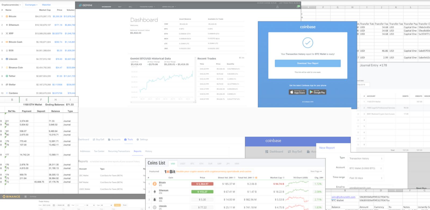The image size is (430, 210).
Task: Open Gemini notifications bell icon
Action: click(298, 6)
